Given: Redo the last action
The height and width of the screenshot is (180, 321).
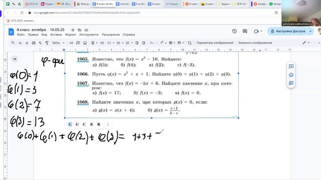Looking at the screenshot, I should click(x=27, y=43).
